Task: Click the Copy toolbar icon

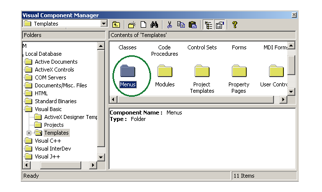Action: 181,25
